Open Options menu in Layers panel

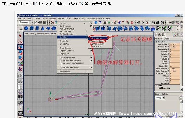[165, 94]
